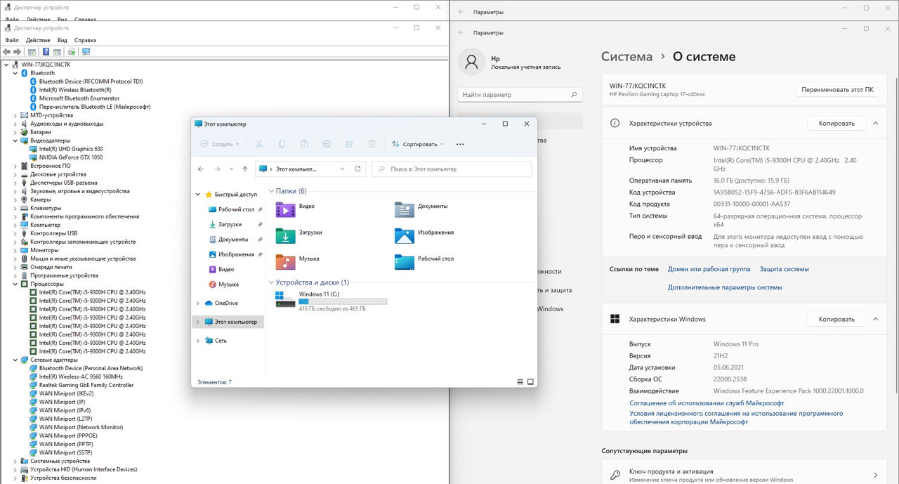This screenshot has height=484, width=899.
Task: Collapse the Характеристики Windows section
Action: [x=875, y=319]
